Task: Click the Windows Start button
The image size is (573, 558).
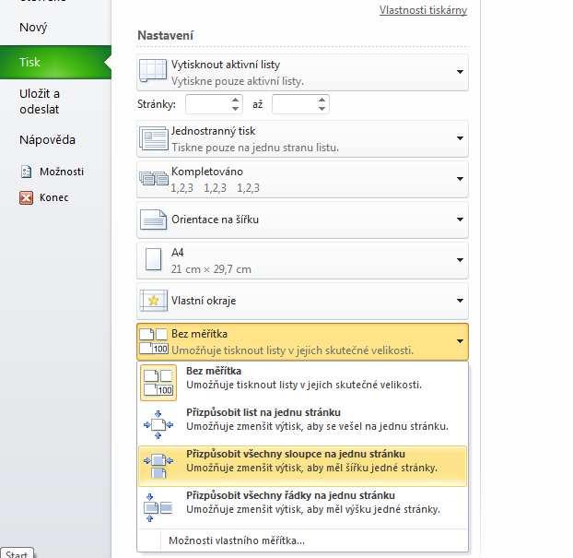Action: pos(17,552)
